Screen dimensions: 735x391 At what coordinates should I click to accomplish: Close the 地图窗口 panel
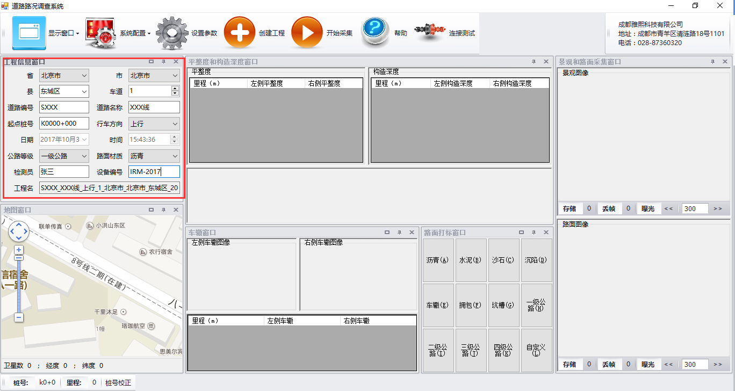[176, 210]
